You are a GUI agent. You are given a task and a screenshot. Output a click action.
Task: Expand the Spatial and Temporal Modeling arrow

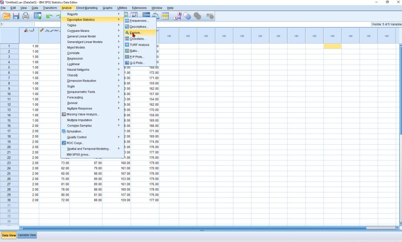point(119,148)
